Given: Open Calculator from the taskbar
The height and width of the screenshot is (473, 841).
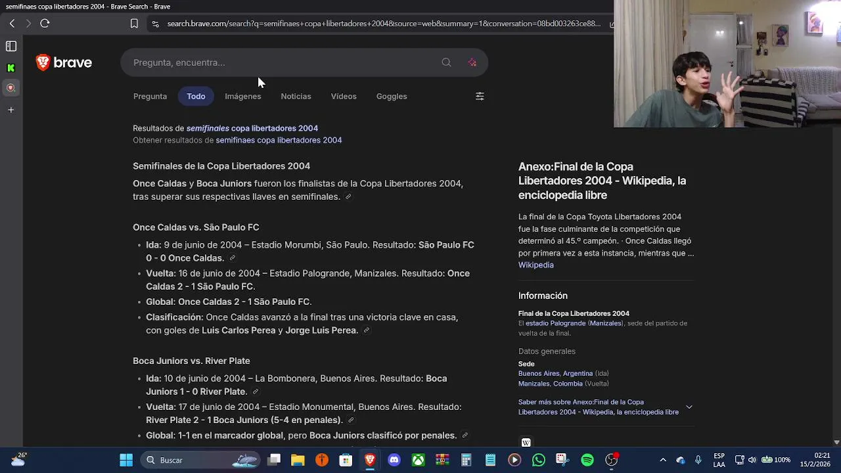Looking at the screenshot, I should pos(466,460).
